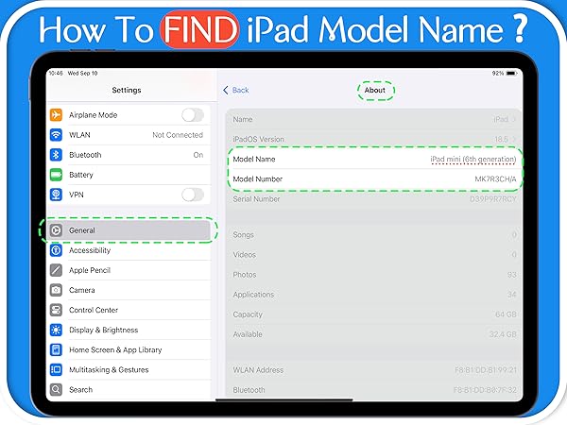567x425 pixels.
Task: Open Control Center settings
Action: [x=129, y=310]
